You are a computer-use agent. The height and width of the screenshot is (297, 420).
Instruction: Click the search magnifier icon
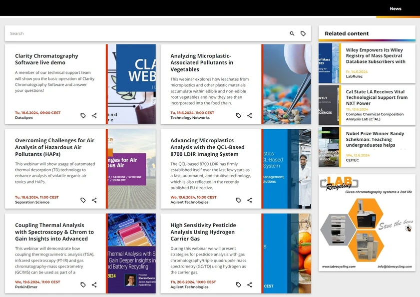[292, 33]
